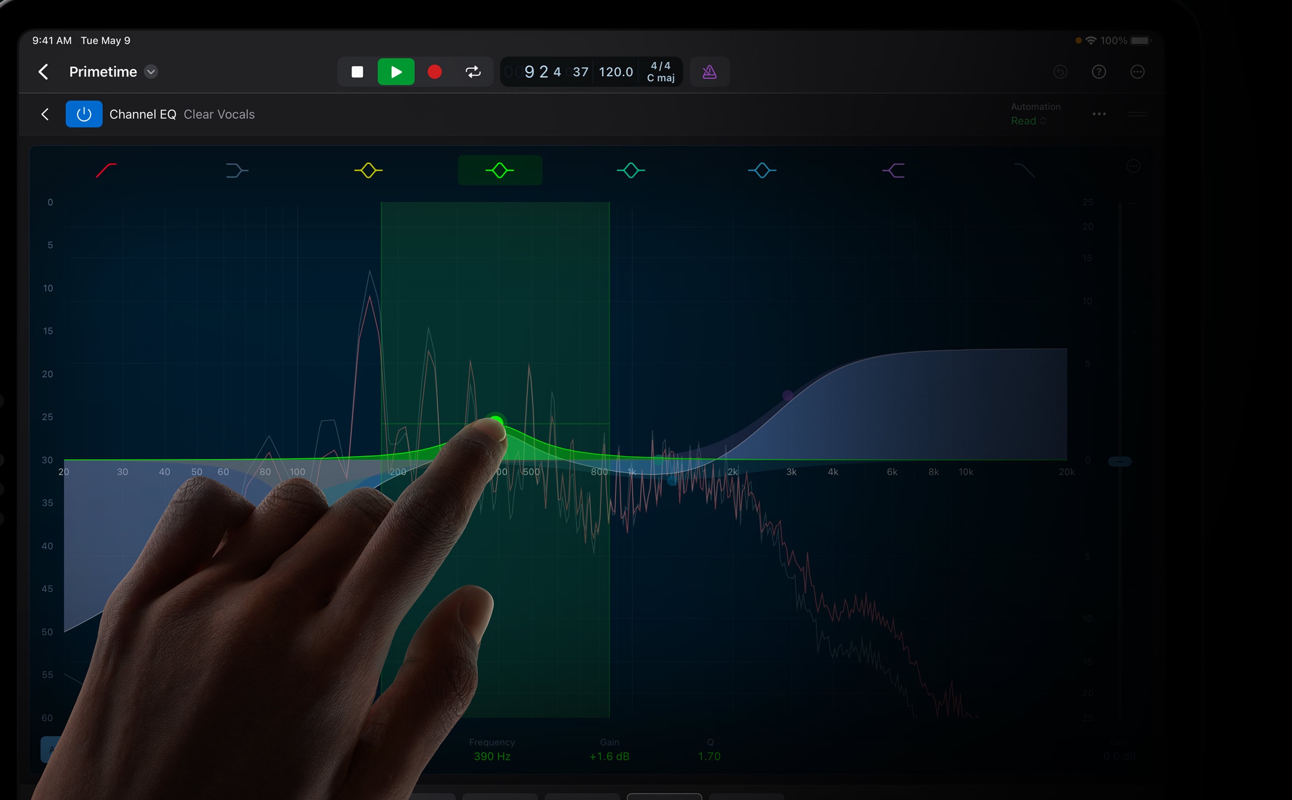
Task: Open the Primetime project name dropdown
Action: 151,72
